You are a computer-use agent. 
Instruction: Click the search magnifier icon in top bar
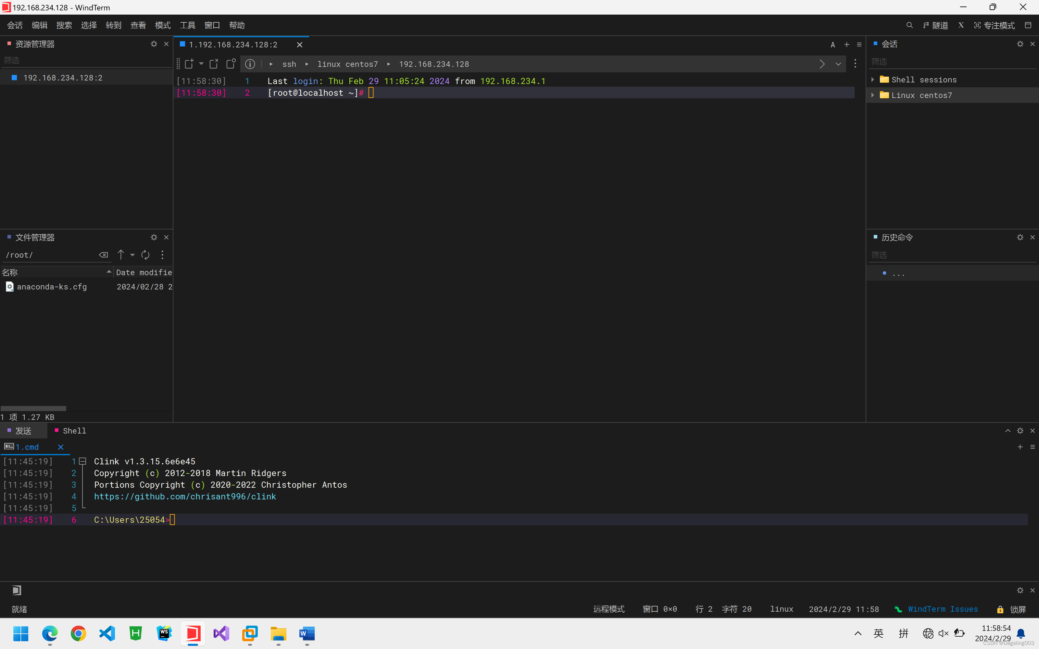(909, 25)
